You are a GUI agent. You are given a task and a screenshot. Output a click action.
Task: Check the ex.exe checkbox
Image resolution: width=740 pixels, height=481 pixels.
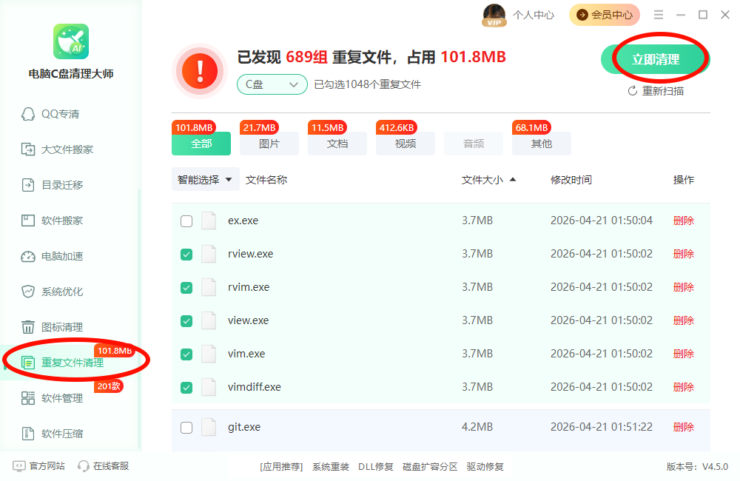pyautogui.click(x=186, y=221)
